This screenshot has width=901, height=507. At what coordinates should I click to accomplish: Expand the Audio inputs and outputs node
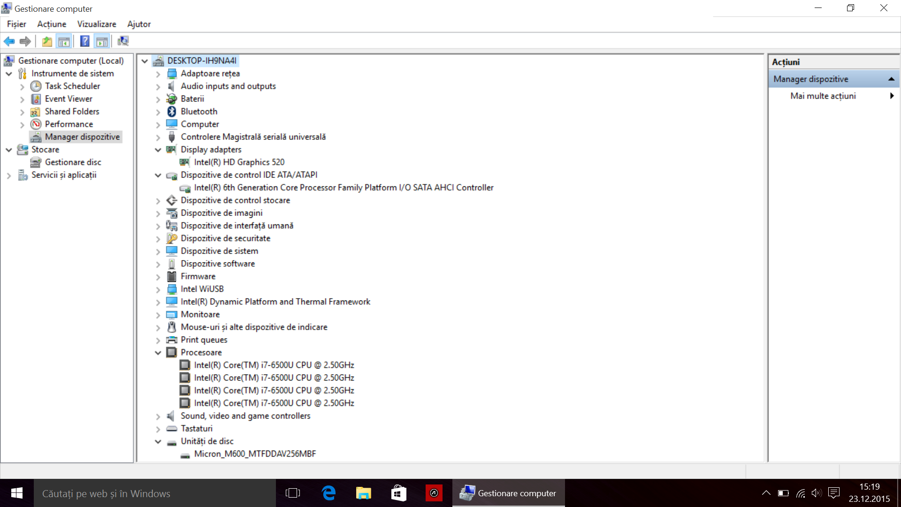(158, 86)
